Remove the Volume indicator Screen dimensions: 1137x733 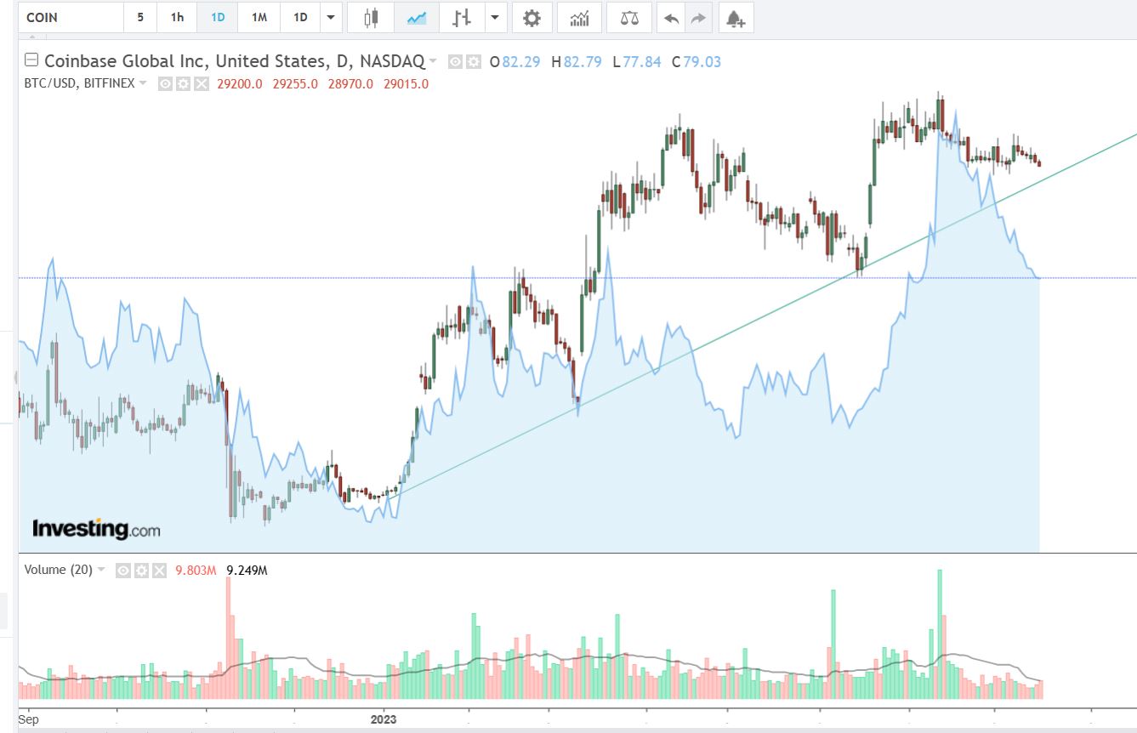pyautogui.click(x=159, y=570)
